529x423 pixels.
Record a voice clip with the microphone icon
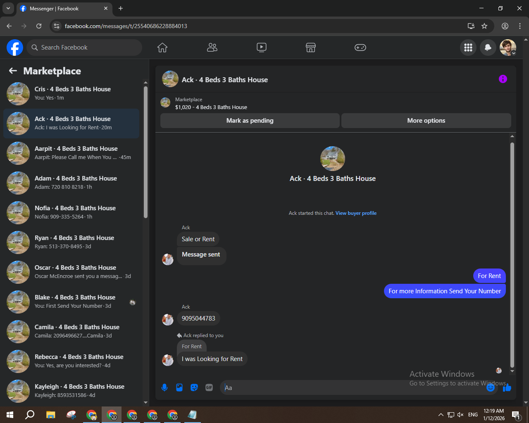pyautogui.click(x=164, y=387)
